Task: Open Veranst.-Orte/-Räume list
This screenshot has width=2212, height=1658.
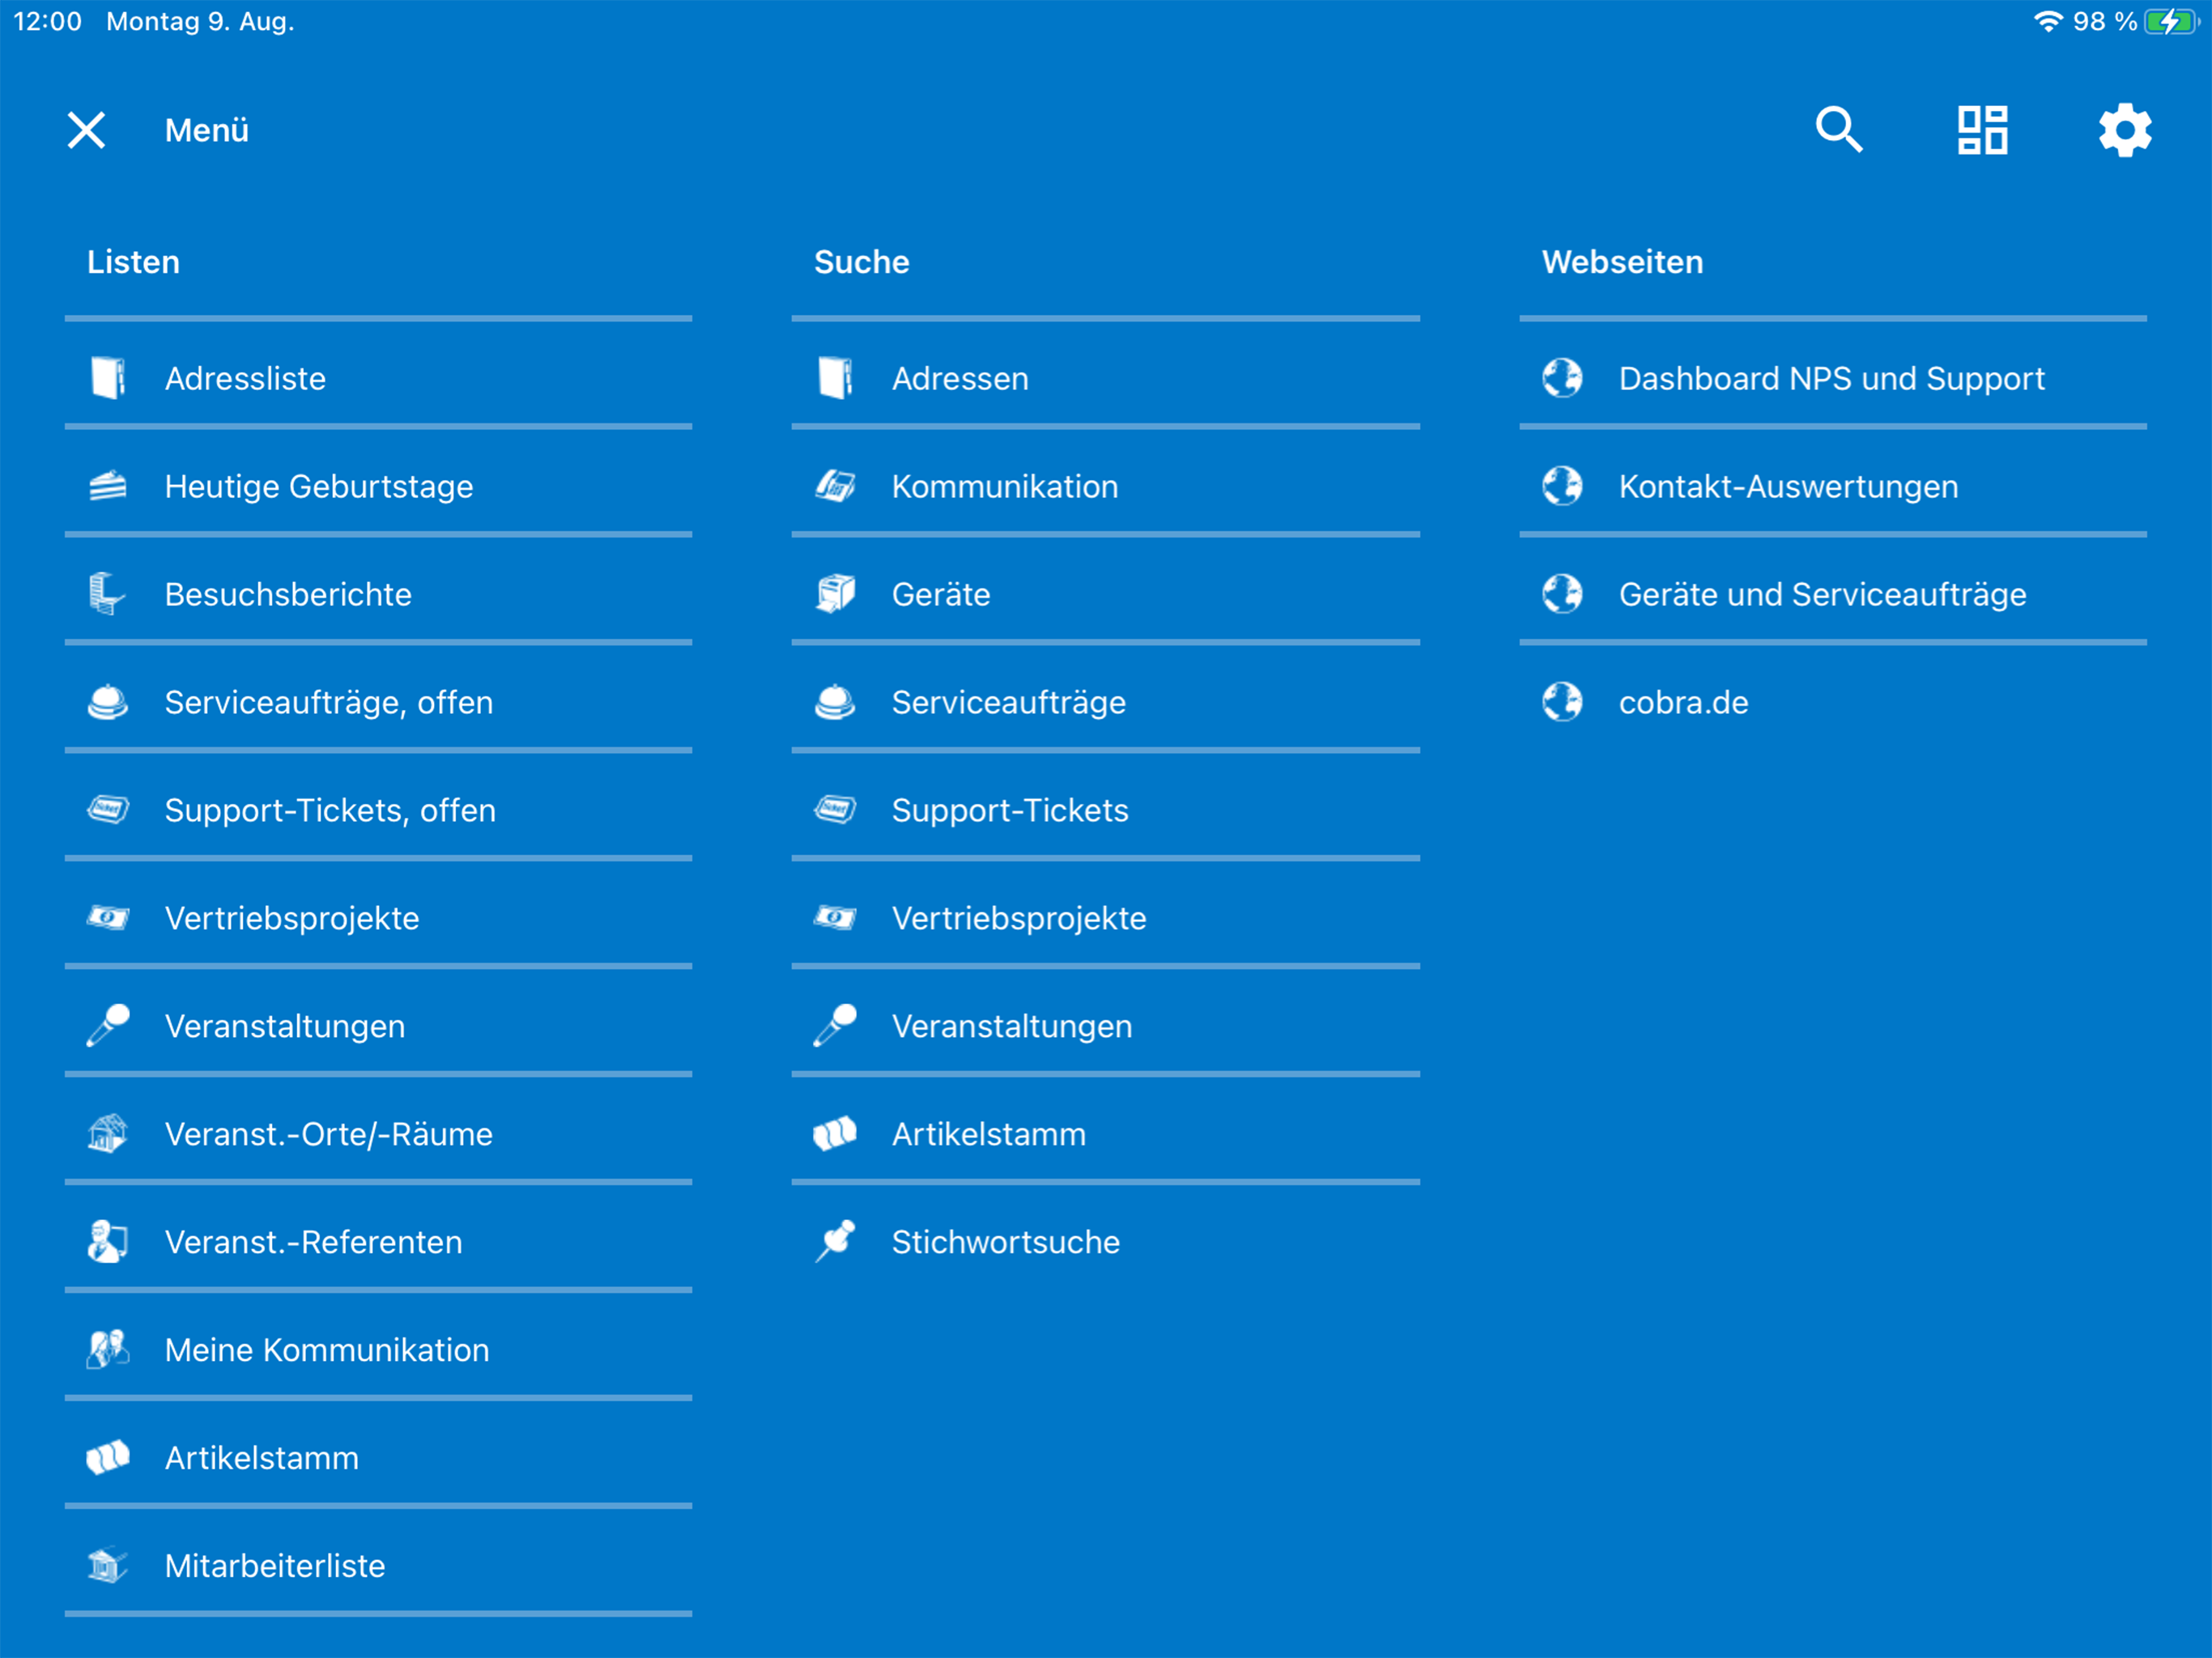Action: point(378,1134)
